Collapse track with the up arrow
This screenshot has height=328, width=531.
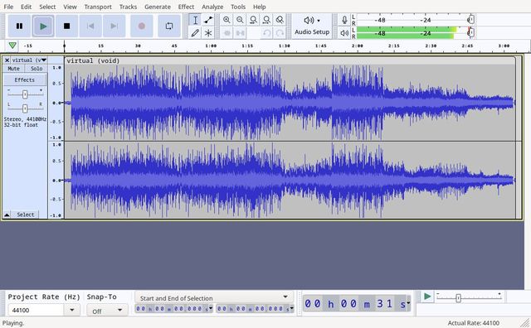pos(7,215)
